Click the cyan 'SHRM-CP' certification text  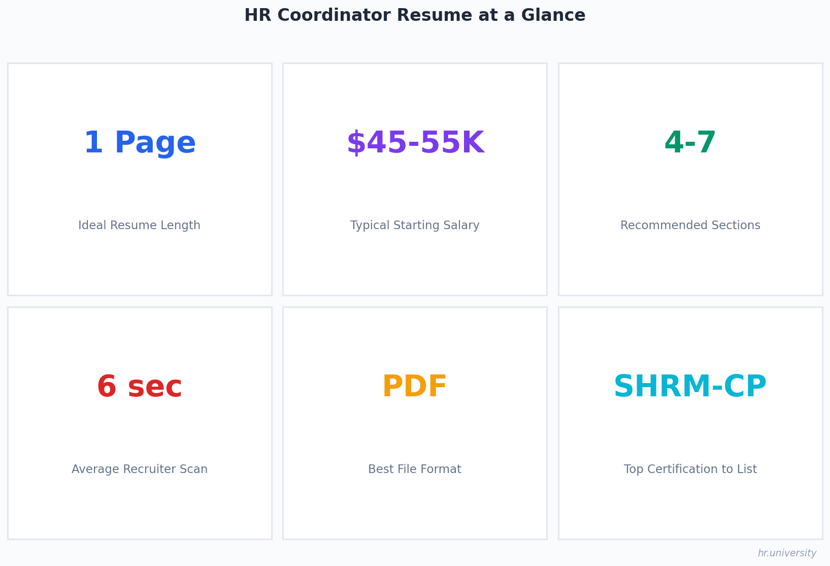[x=690, y=387]
